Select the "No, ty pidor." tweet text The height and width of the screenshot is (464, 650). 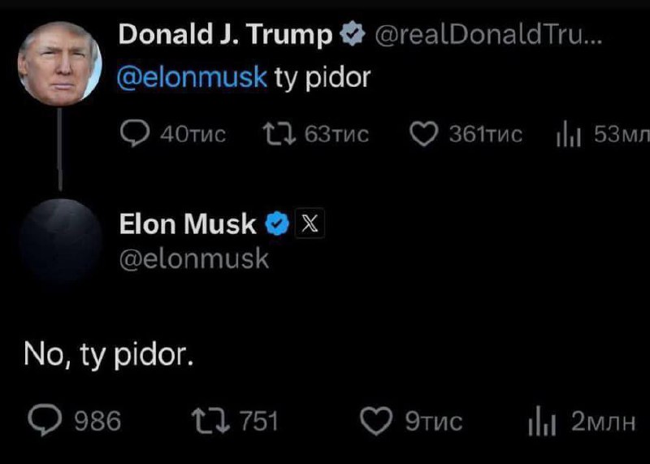pyautogui.click(x=108, y=354)
